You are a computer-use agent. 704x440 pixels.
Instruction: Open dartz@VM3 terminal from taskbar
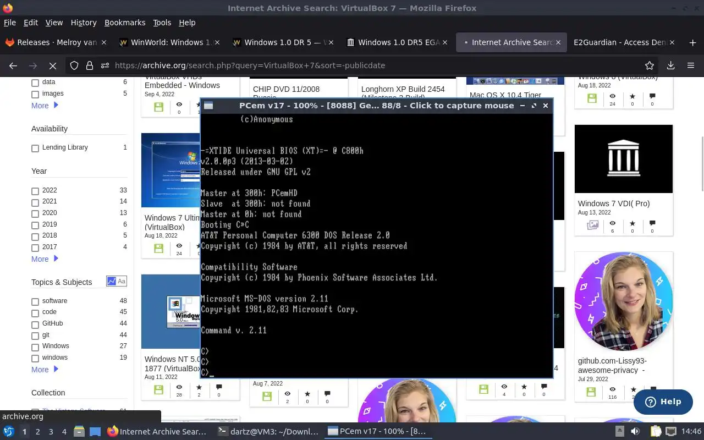(268, 432)
